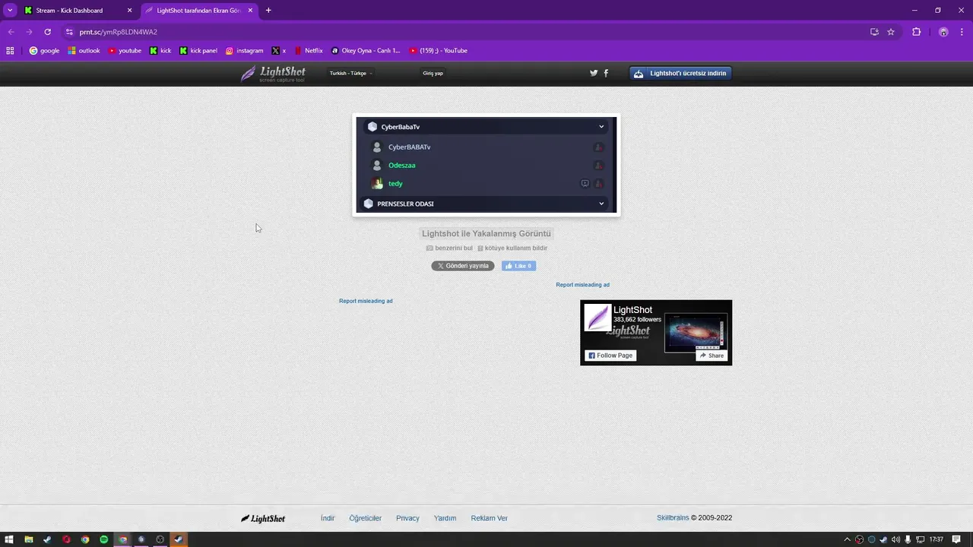Image resolution: width=973 pixels, height=547 pixels.
Task: Open footer Reklam Ver link
Action: pos(489,518)
